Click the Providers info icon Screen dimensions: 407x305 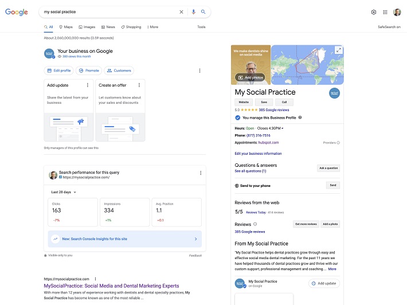pyautogui.click(x=338, y=143)
